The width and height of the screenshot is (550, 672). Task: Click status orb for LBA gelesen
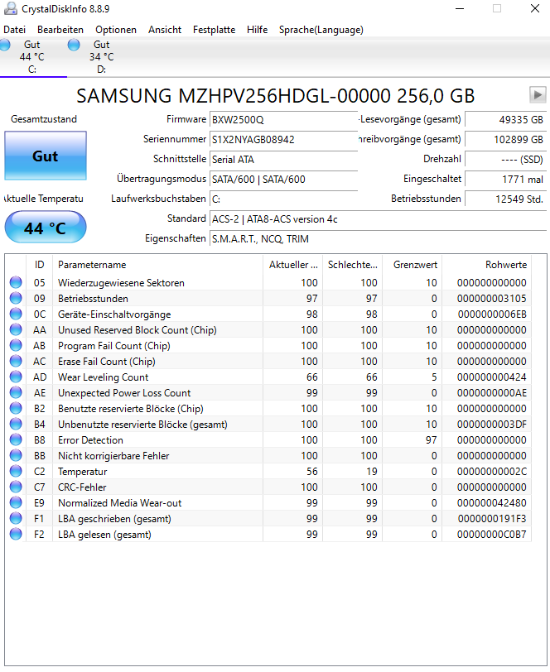tap(16, 534)
